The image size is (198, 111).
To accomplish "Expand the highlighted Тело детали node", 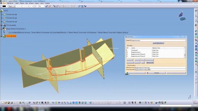I will (1, 36).
